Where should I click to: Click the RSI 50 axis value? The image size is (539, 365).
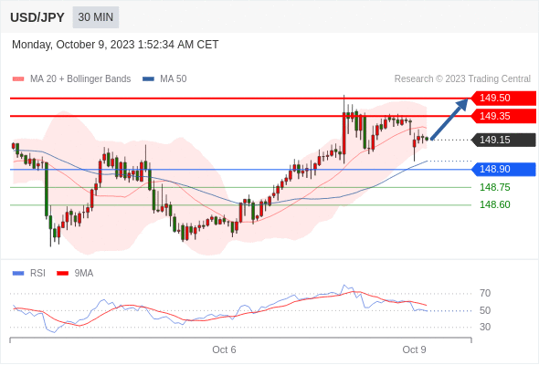(485, 310)
